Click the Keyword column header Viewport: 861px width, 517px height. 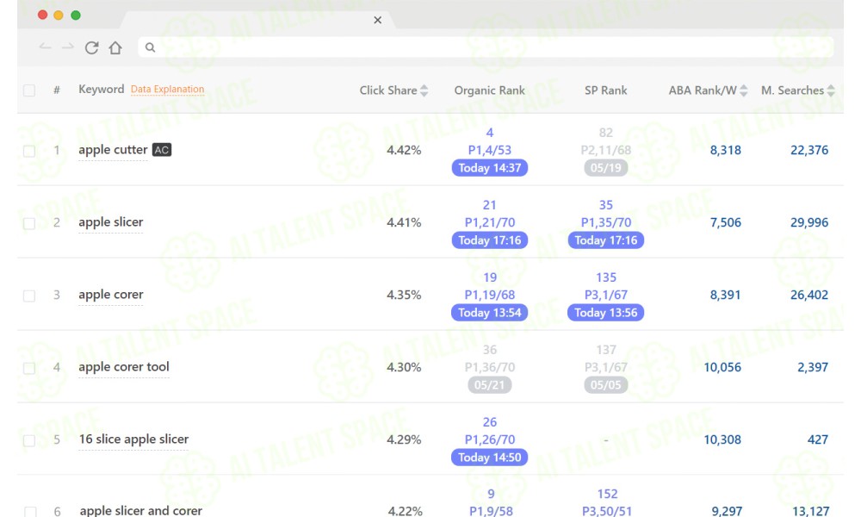(102, 89)
